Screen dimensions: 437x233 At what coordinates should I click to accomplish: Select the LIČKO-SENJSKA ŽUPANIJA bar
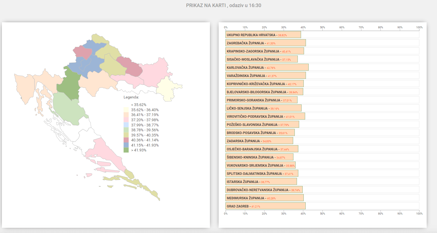[263, 108]
